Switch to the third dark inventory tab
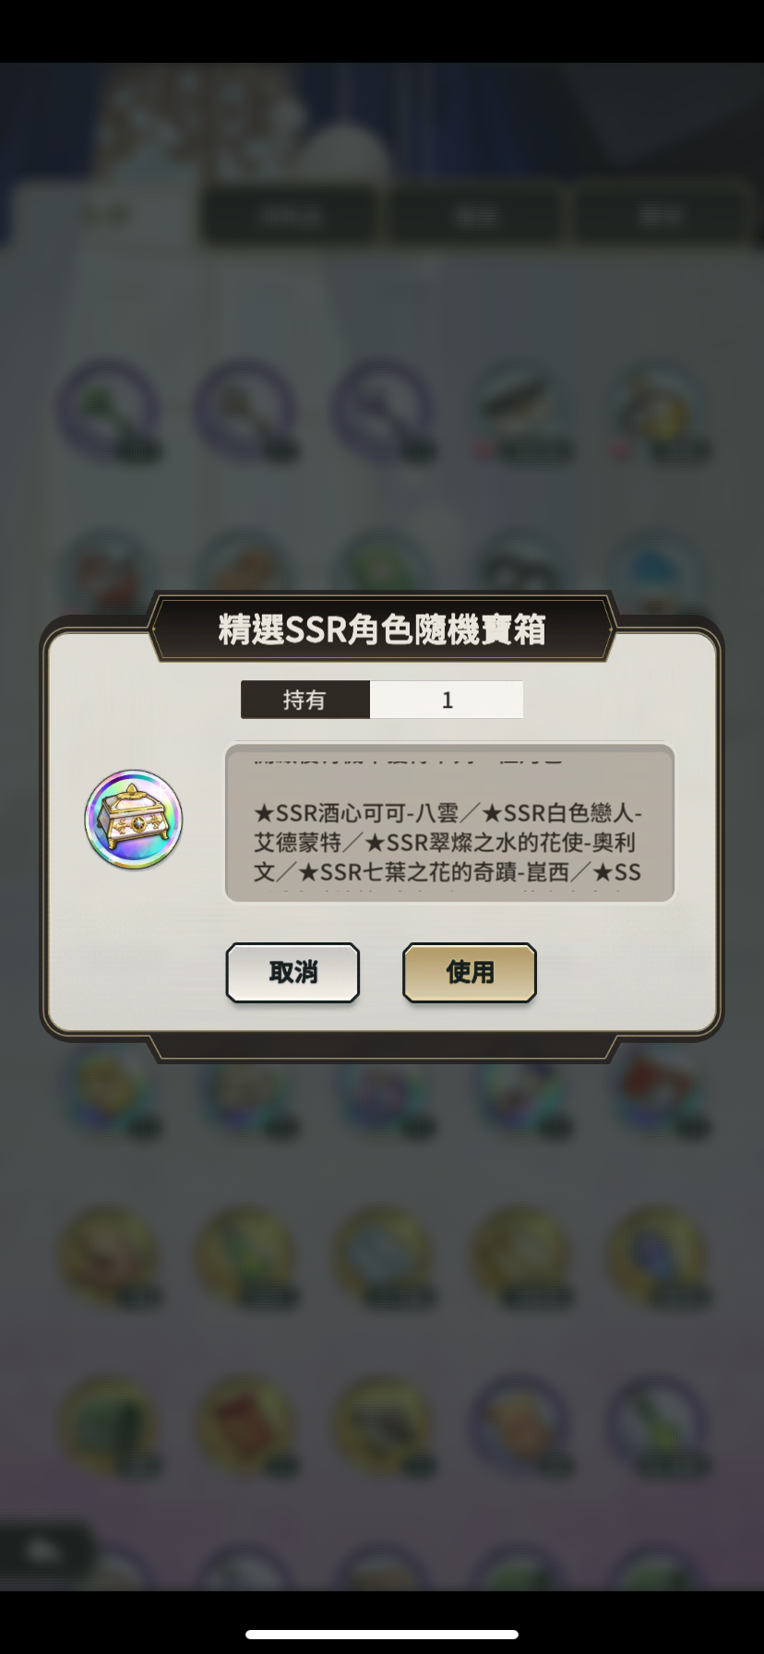This screenshot has width=764, height=1654. [x=476, y=217]
